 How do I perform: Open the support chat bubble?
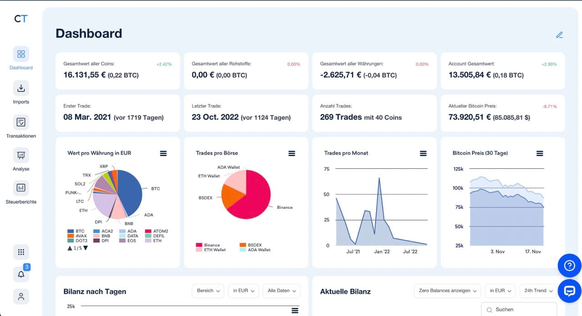[569, 291]
